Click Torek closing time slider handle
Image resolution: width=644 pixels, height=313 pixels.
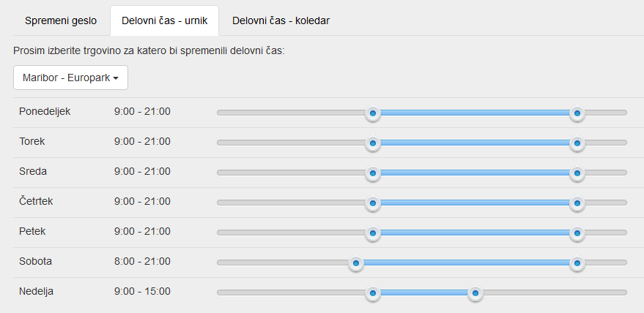pyautogui.click(x=577, y=143)
